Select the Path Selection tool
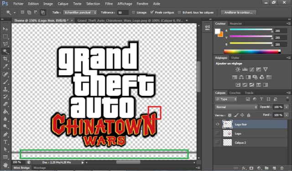This screenshot has height=171, width=292. coord(5,150)
